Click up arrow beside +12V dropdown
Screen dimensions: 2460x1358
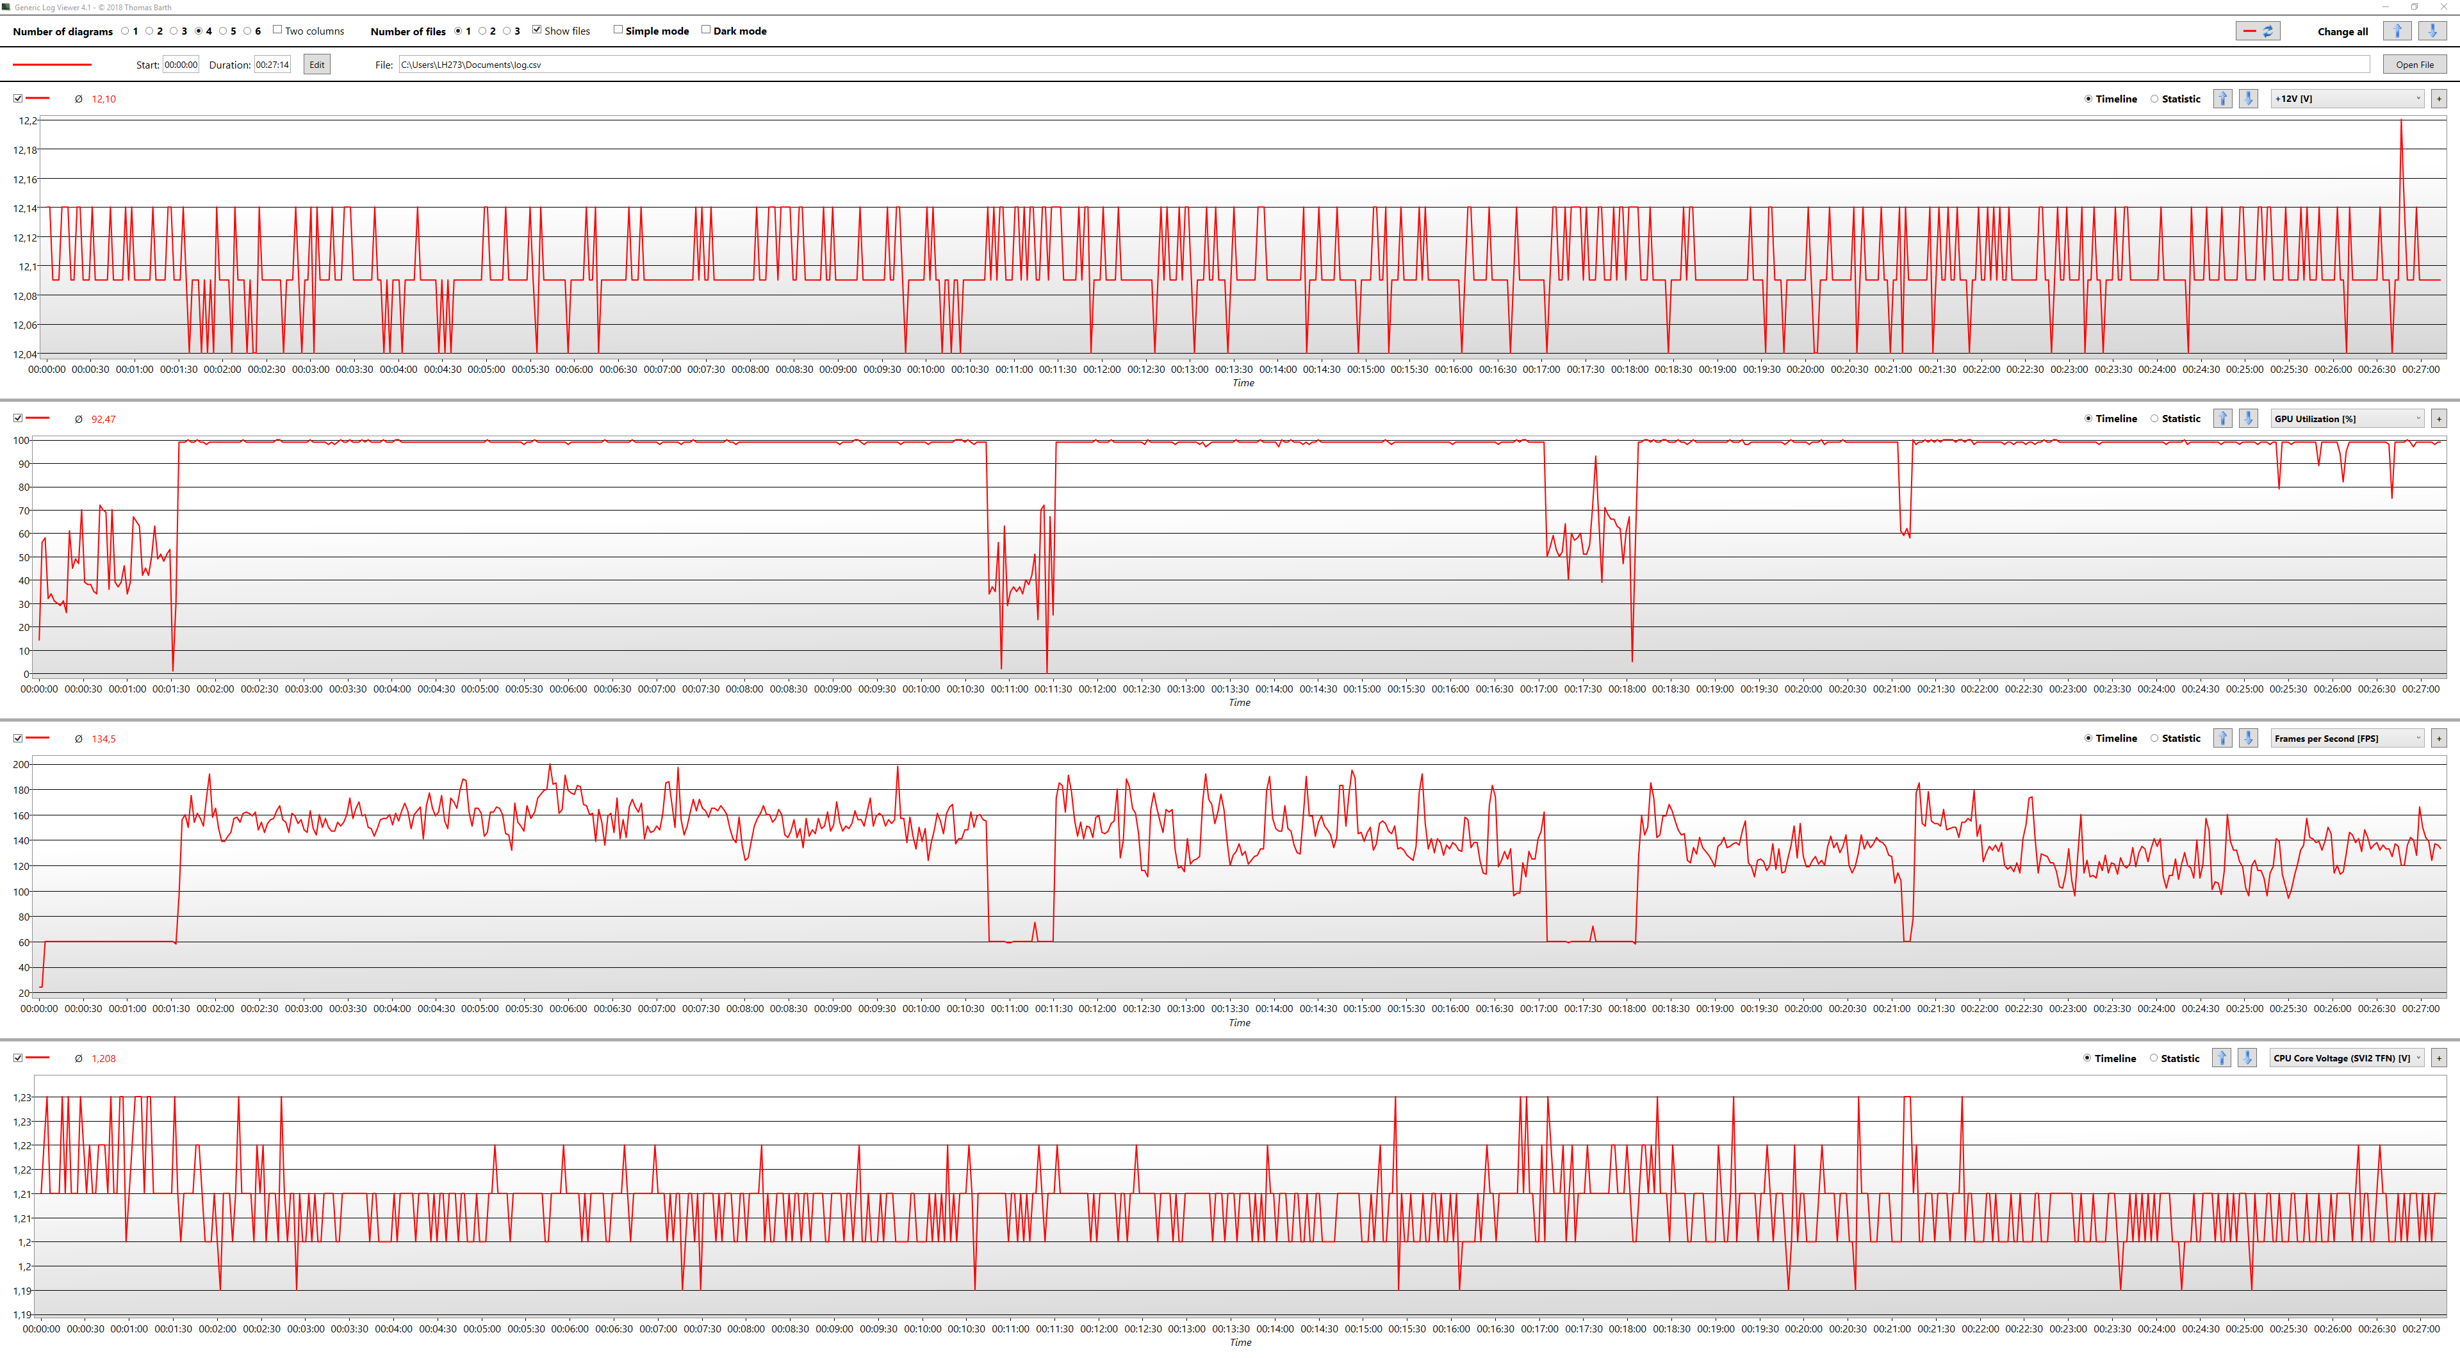(x=2222, y=99)
